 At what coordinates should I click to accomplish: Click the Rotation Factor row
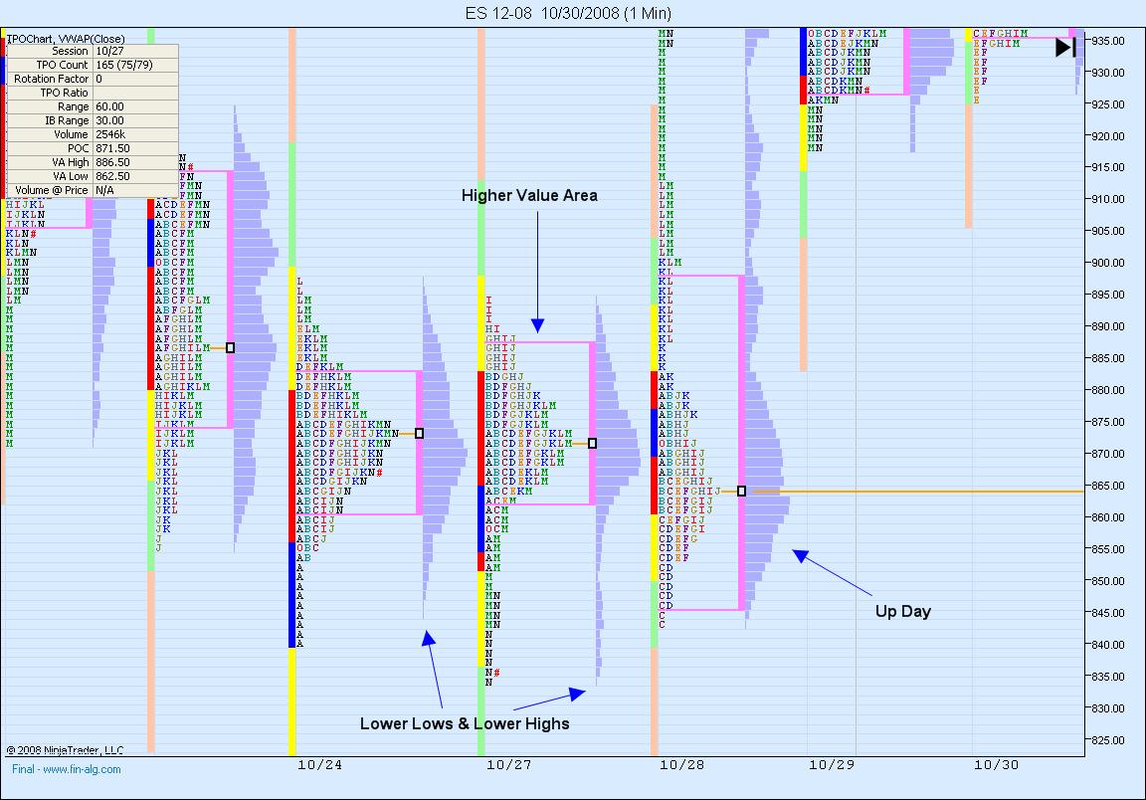point(93,79)
